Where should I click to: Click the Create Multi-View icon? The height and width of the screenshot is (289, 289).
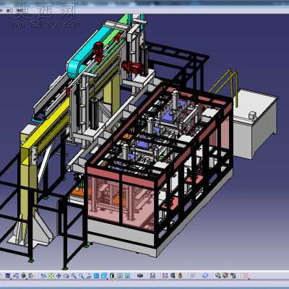96,276
